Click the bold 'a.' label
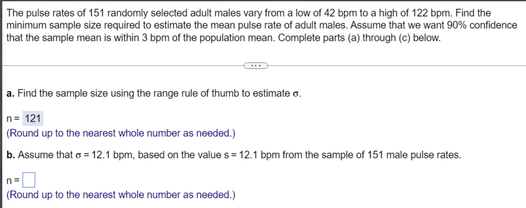The width and height of the screenshot is (526, 208). pos(10,93)
